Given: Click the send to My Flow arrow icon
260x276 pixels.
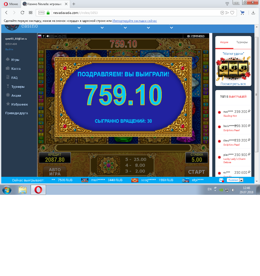Looking at the screenshot, I should pyautogui.click(x=227, y=13).
